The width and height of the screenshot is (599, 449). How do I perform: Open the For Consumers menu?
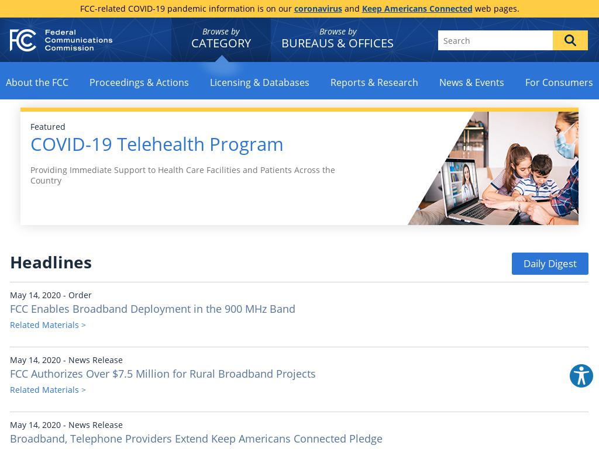559,82
